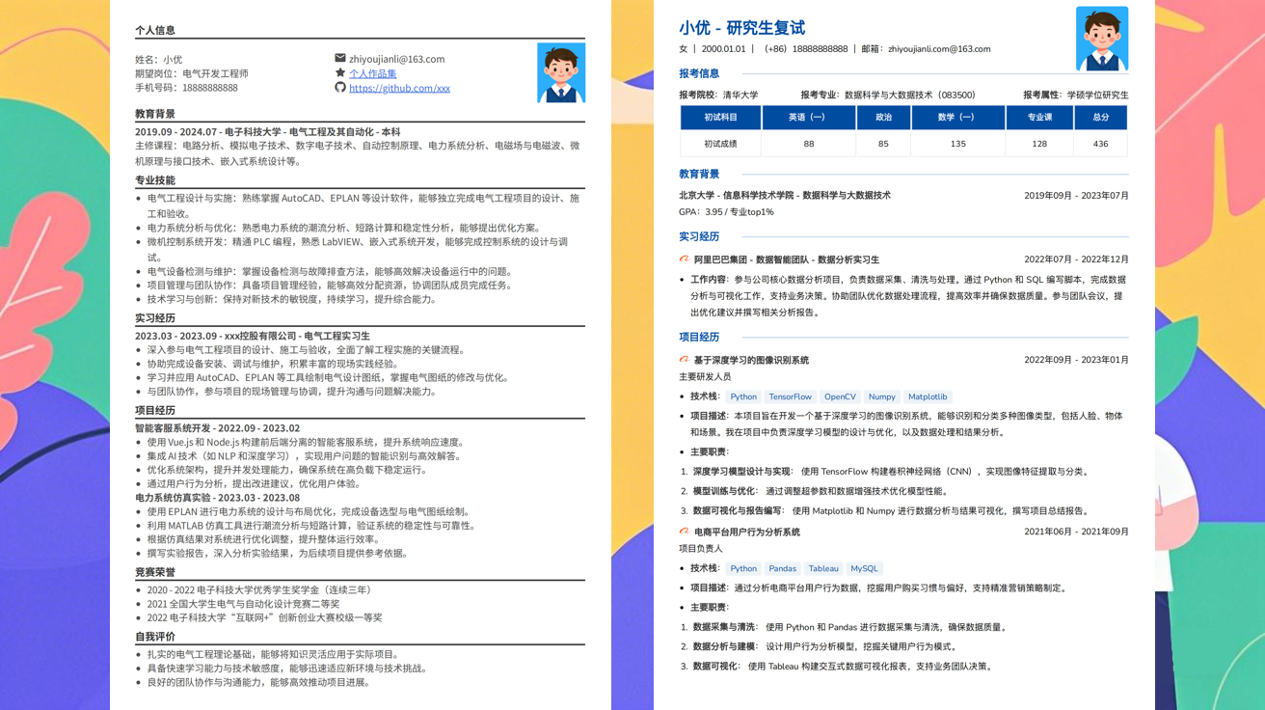Click the icon beside 基于深度学习的图像识别系统
The image size is (1265, 710).
coord(685,360)
